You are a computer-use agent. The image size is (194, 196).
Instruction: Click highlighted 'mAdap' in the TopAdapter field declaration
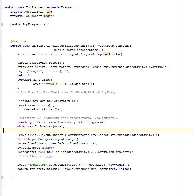(x=48, y=16)
